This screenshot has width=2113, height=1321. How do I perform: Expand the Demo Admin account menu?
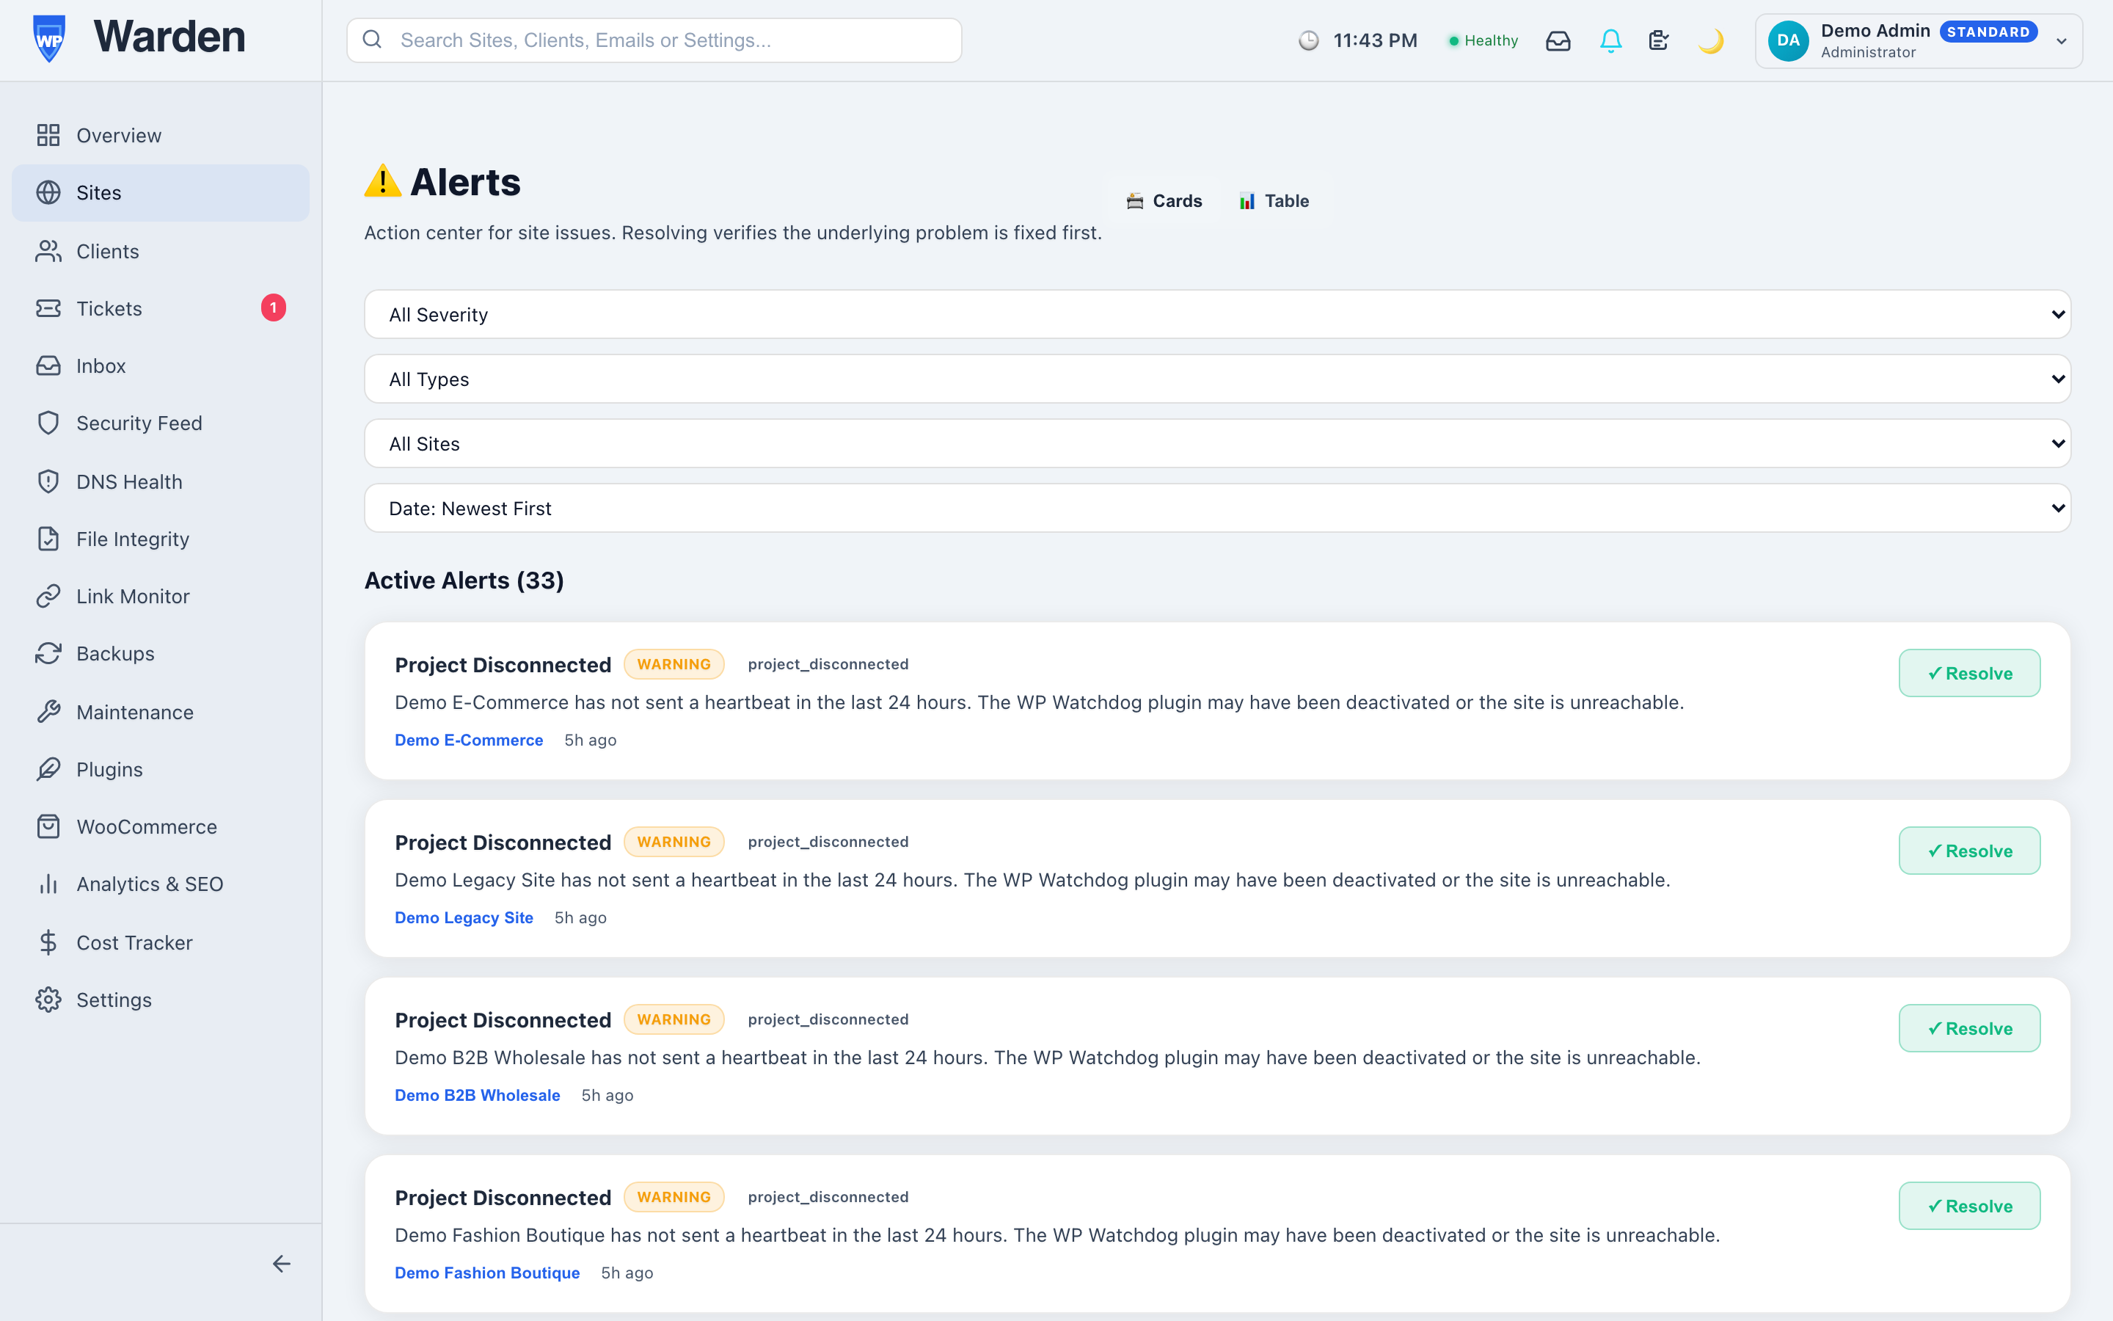coord(1919,40)
